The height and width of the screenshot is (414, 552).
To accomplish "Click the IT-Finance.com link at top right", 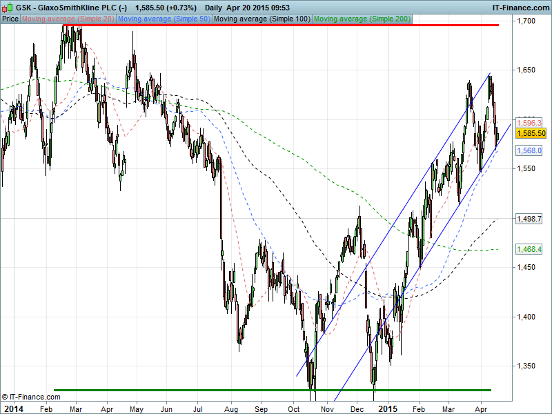I will tap(520, 7).
